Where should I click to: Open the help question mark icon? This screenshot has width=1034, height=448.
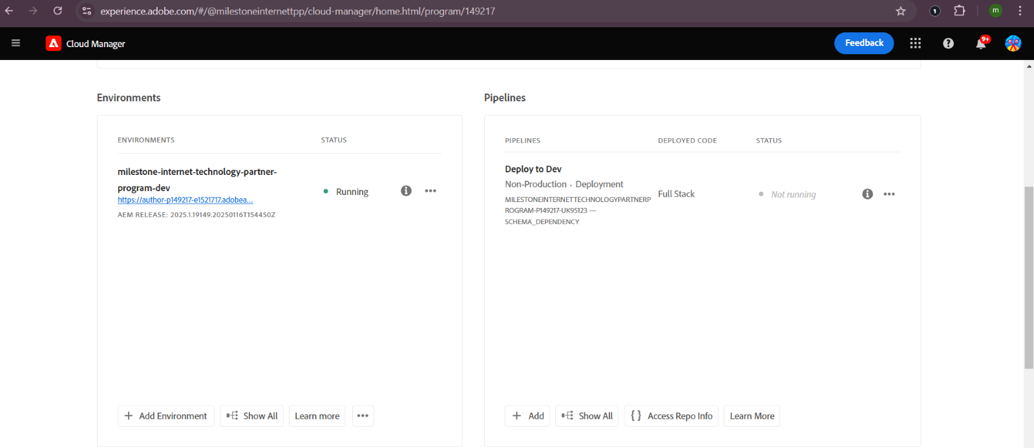pyautogui.click(x=948, y=43)
